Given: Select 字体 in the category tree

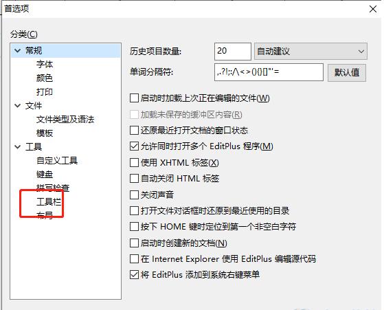Looking at the screenshot, I should click(x=45, y=64).
